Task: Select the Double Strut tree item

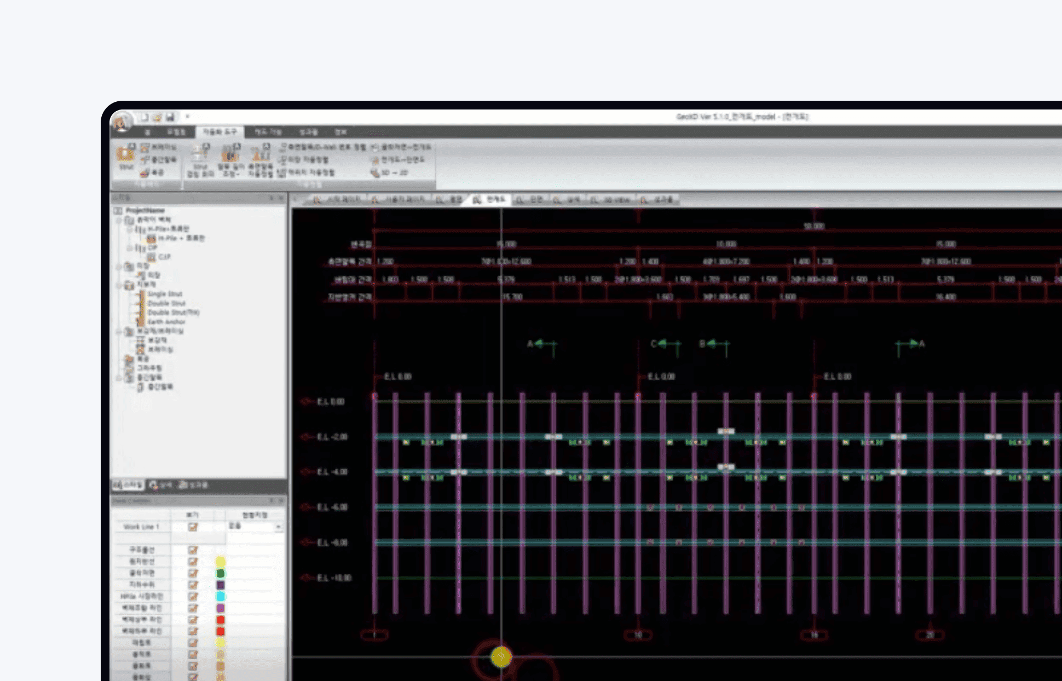Action: [166, 303]
